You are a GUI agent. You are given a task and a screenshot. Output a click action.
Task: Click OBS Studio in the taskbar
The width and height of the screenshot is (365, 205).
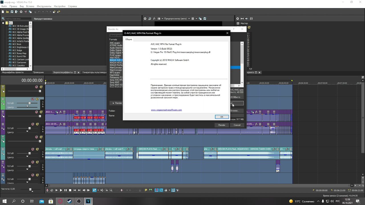pos(79,201)
